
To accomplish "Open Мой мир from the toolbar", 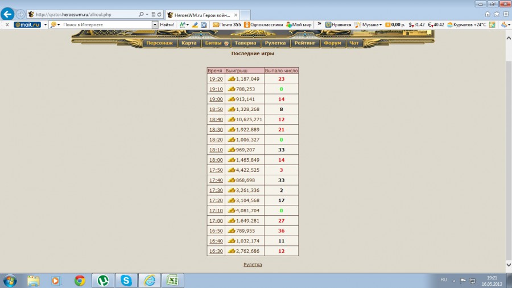I will [299, 25].
